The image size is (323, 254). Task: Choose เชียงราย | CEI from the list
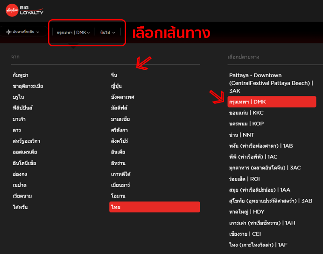point(245,234)
